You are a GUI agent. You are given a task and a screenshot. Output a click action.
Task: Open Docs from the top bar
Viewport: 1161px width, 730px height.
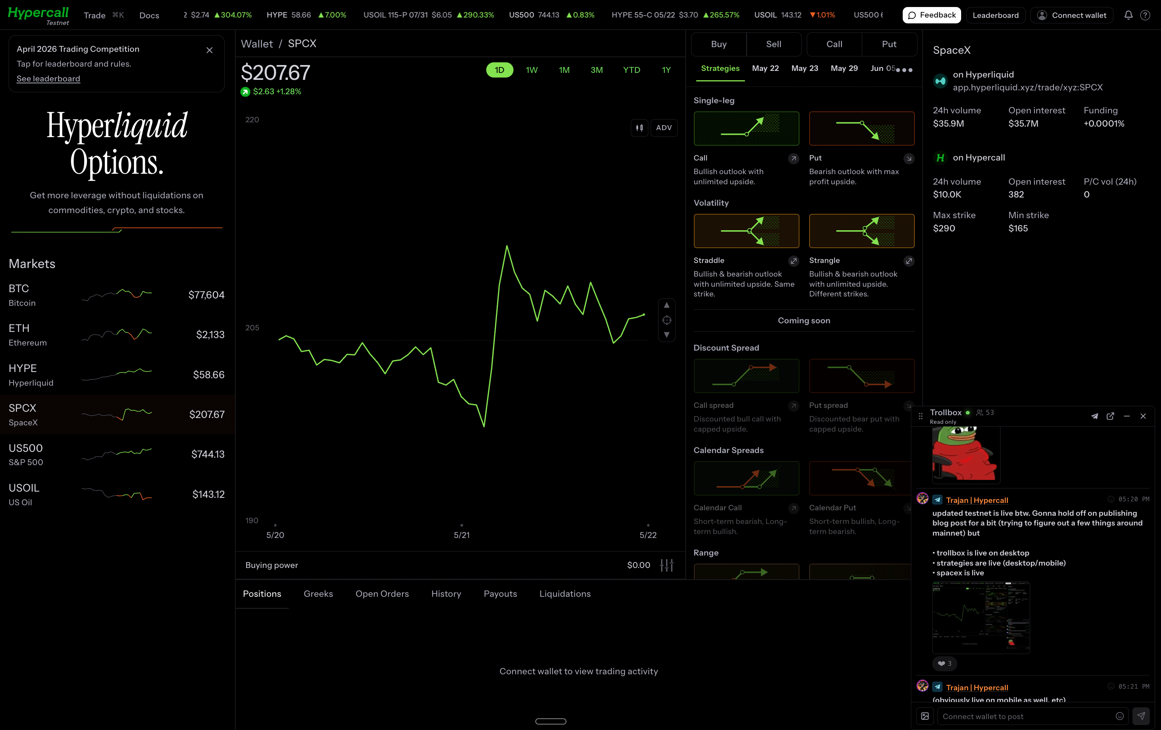(149, 16)
